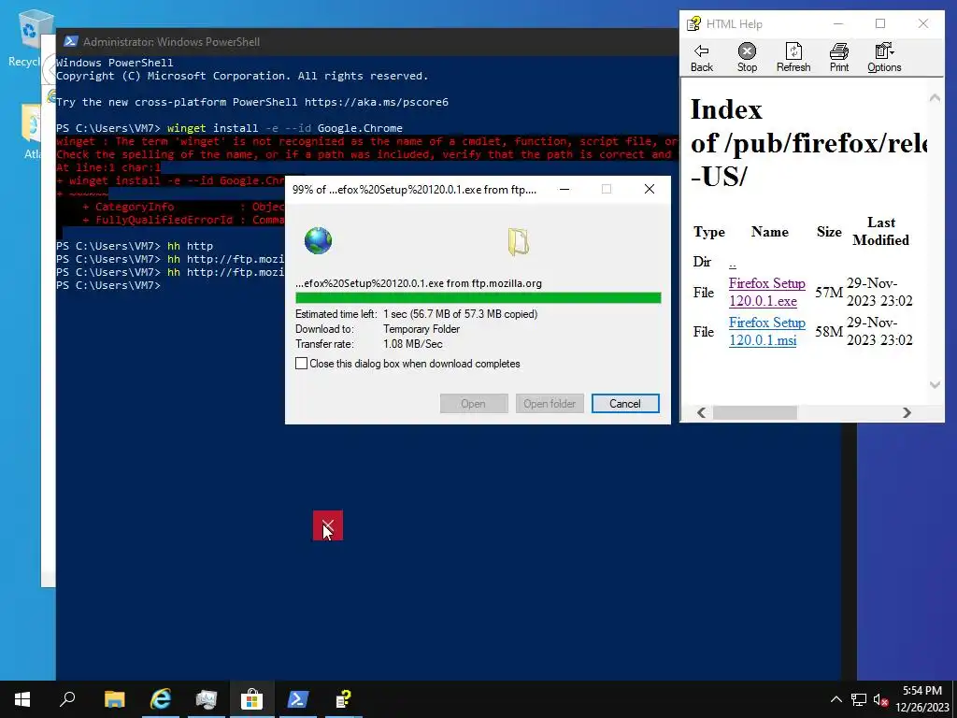Click the red X square in PowerShell
Viewport: 957px width, 718px height.
(328, 525)
